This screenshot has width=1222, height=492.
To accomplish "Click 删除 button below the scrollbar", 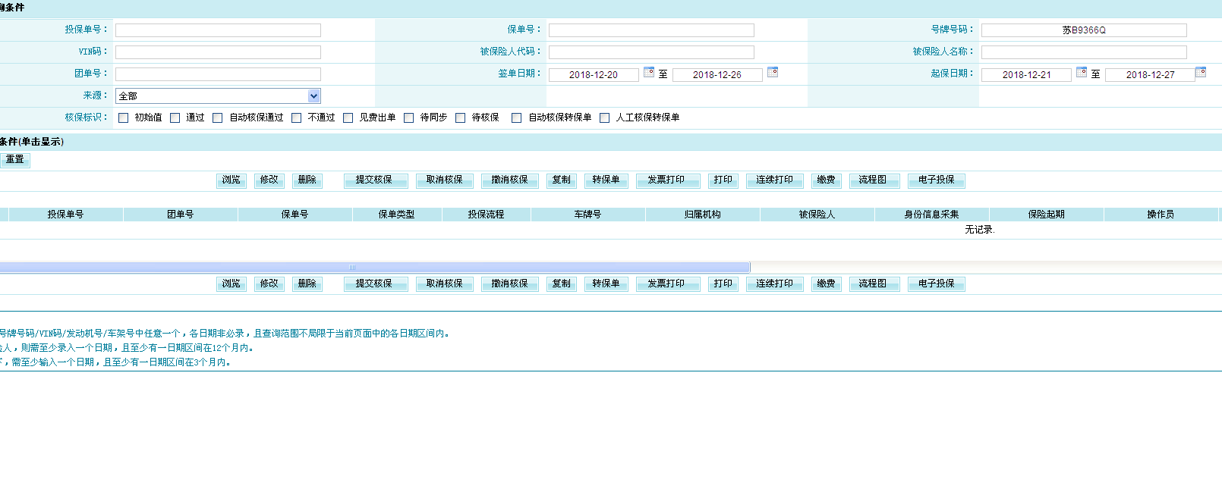I will (307, 284).
